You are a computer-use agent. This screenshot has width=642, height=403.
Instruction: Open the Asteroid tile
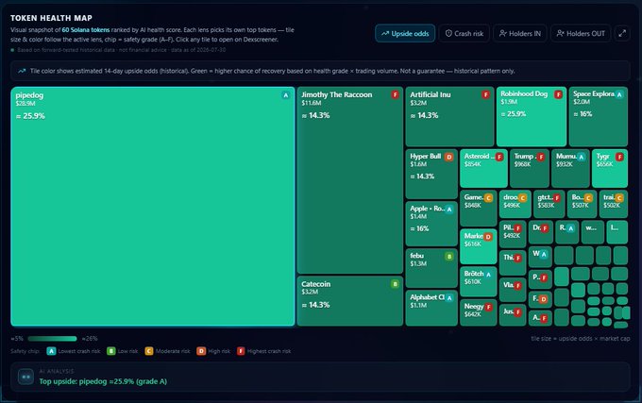pyautogui.click(x=483, y=168)
